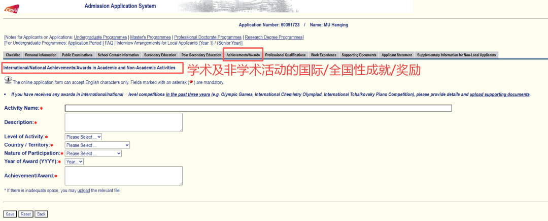
Task: Click the upload relevant file link
Action: point(83,191)
